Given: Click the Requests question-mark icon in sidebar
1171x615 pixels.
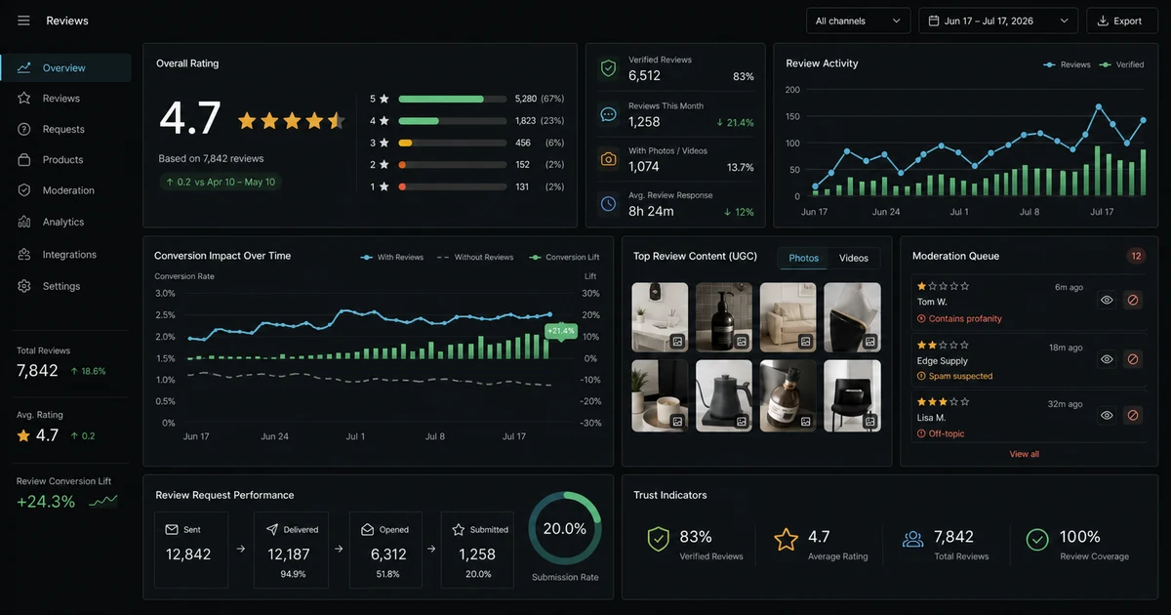Looking at the screenshot, I should (23, 129).
